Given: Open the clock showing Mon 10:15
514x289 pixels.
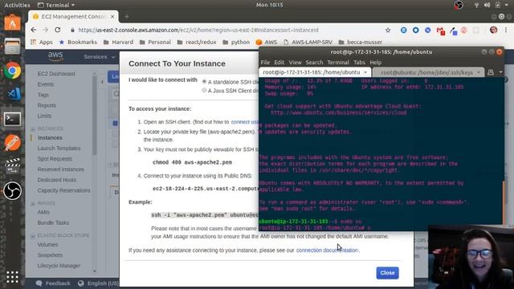Looking at the screenshot, I should click(270, 5).
